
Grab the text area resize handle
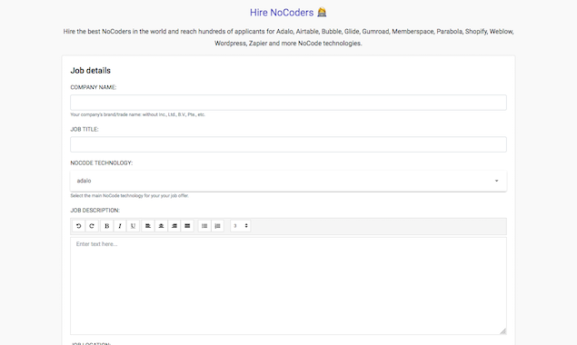point(503,331)
